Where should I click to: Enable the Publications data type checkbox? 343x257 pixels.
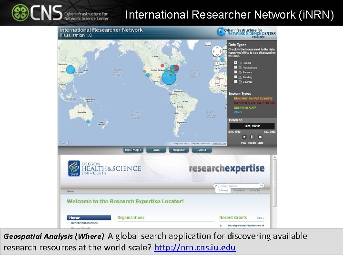(x=235, y=67)
